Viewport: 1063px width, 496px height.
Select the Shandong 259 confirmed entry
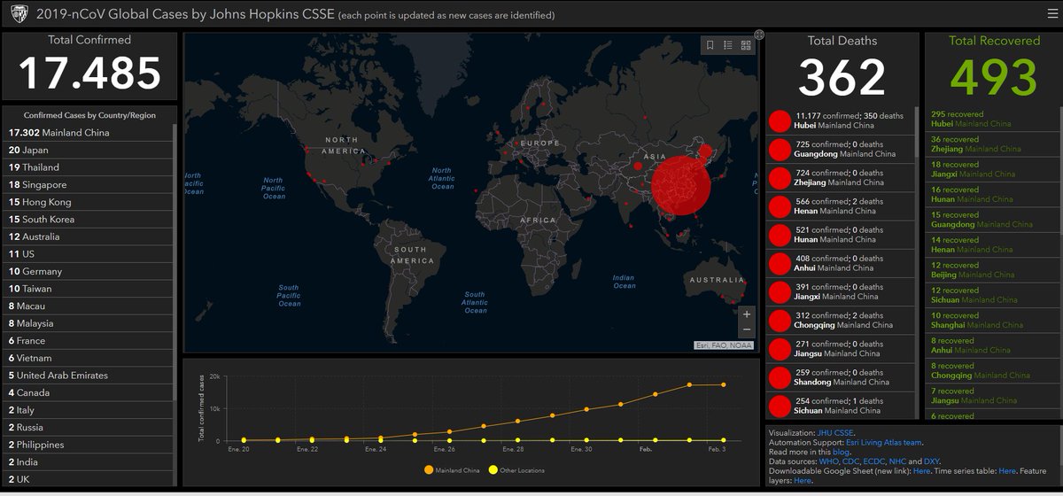(840, 377)
